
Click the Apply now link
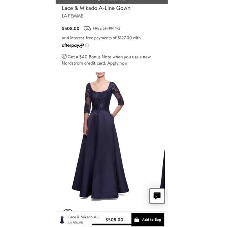[117, 63]
